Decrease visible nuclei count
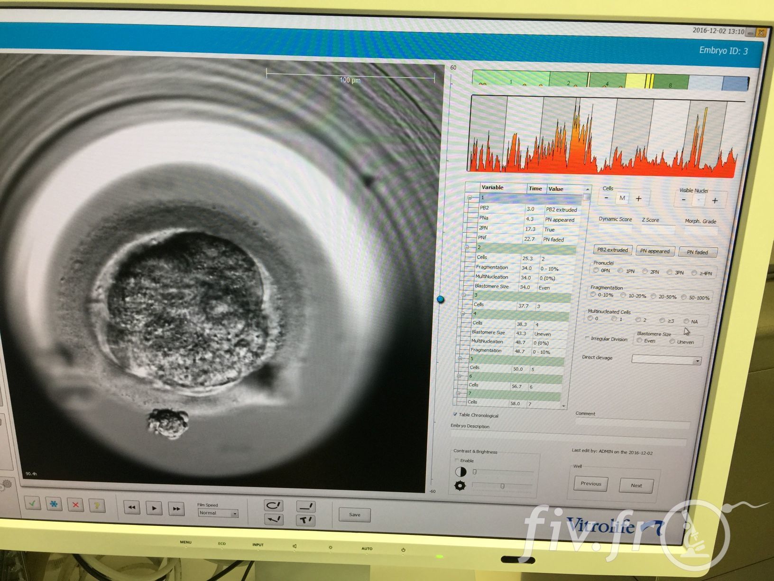The height and width of the screenshot is (581, 774). (683, 200)
